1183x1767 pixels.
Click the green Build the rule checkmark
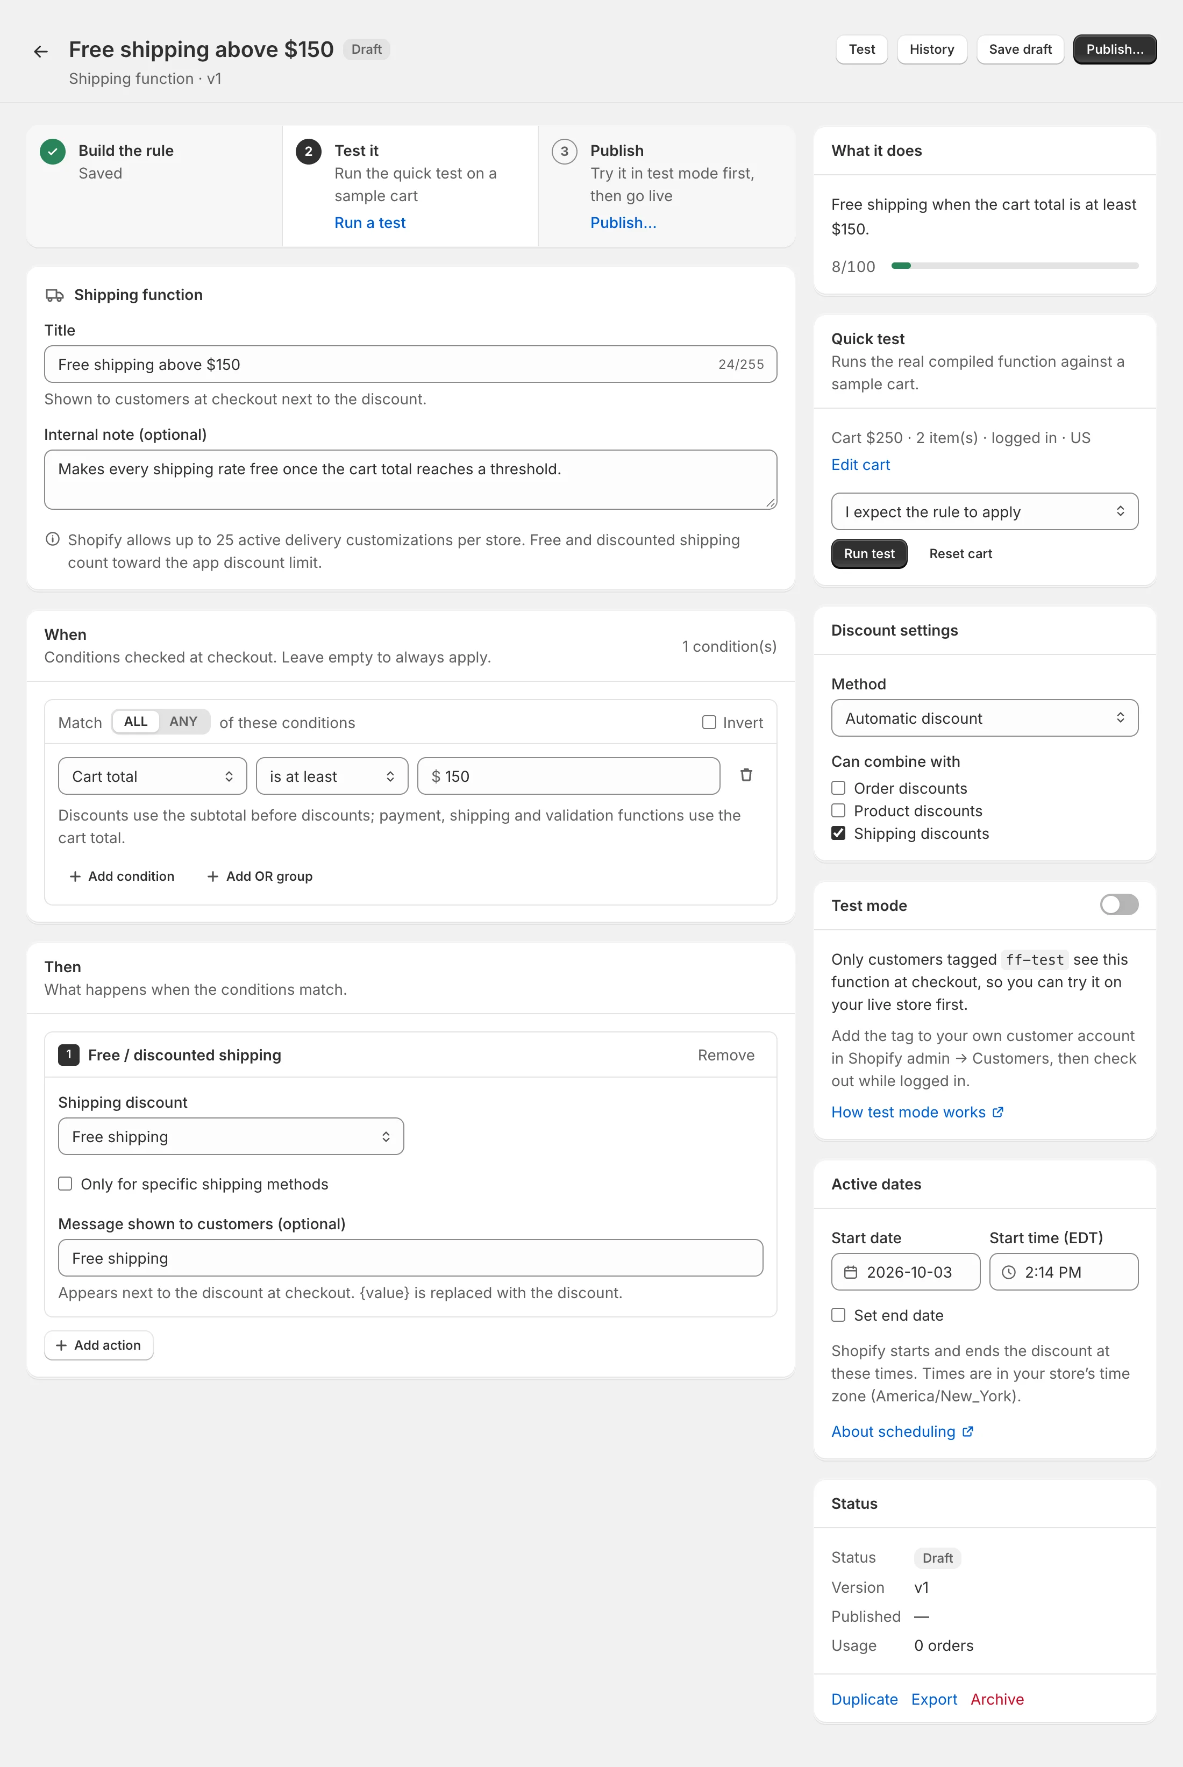click(x=53, y=151)
